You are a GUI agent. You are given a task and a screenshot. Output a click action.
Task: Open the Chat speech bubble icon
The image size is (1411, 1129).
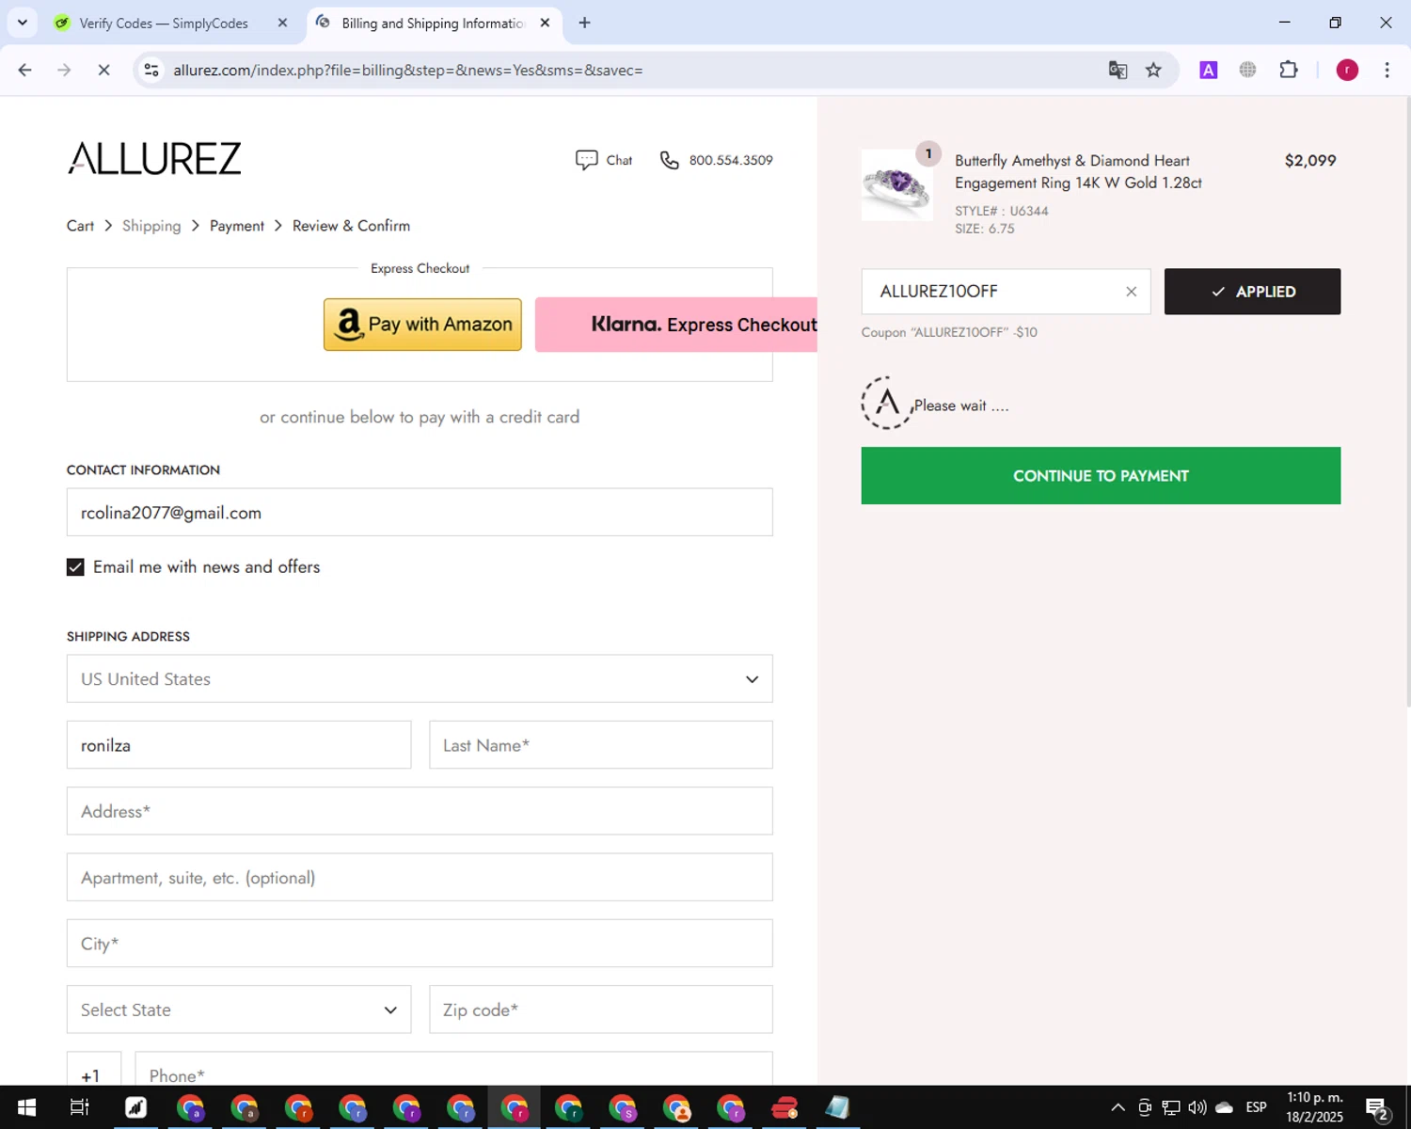coord(586,160)
